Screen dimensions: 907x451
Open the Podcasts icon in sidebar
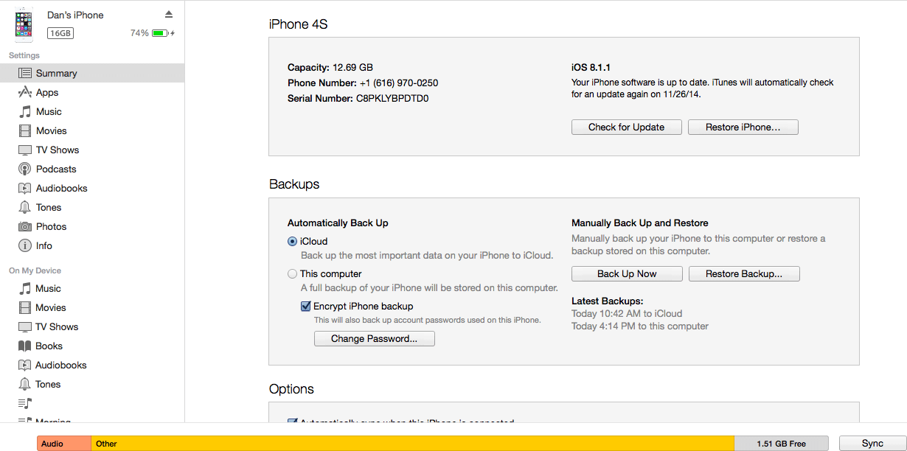(25, 169)
